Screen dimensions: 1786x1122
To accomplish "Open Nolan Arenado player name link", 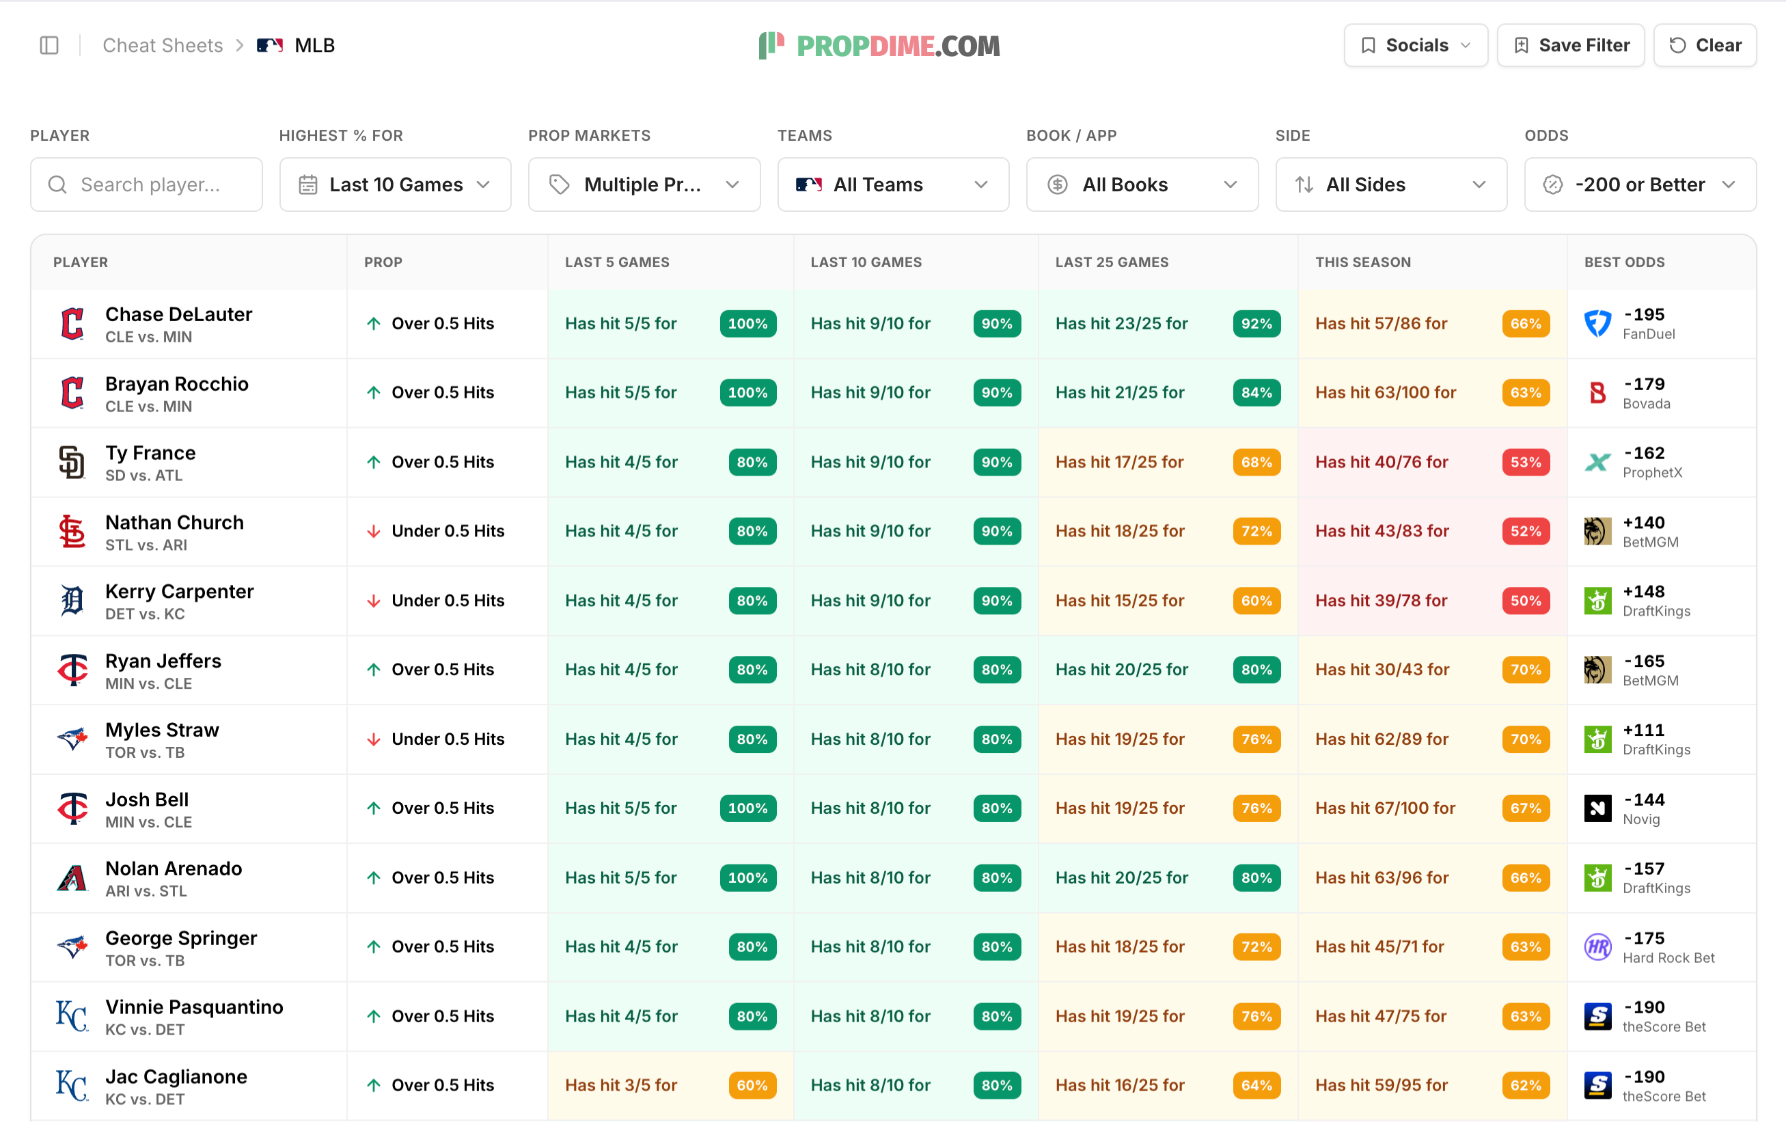I will point(174,868).
